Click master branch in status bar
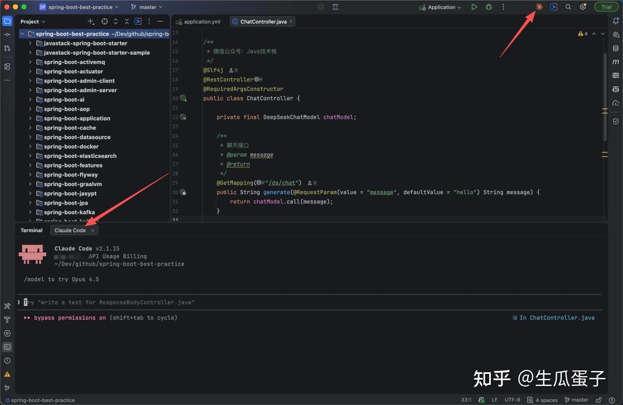This screenshot has width=623, height=405. [x=576, y=400]
